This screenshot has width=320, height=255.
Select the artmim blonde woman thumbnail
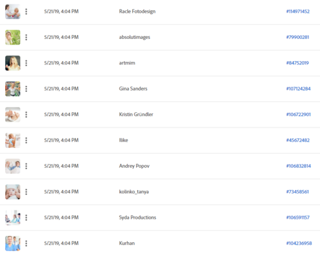click(13, 63)
